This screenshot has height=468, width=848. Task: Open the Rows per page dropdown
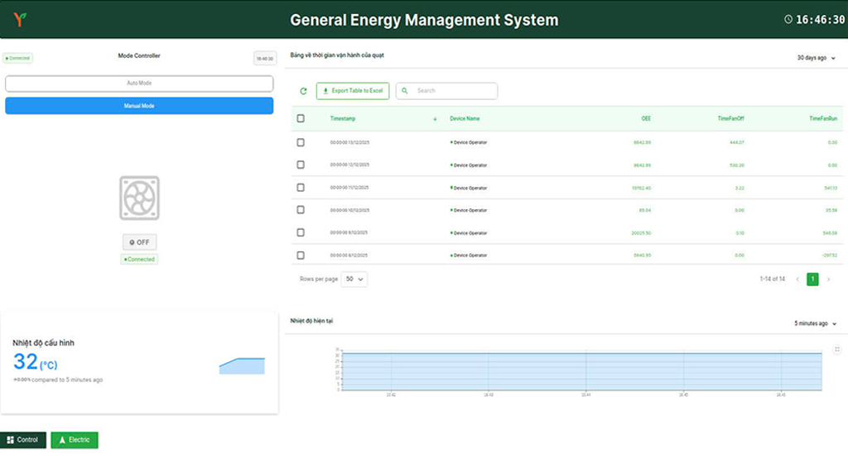point(355,279)
